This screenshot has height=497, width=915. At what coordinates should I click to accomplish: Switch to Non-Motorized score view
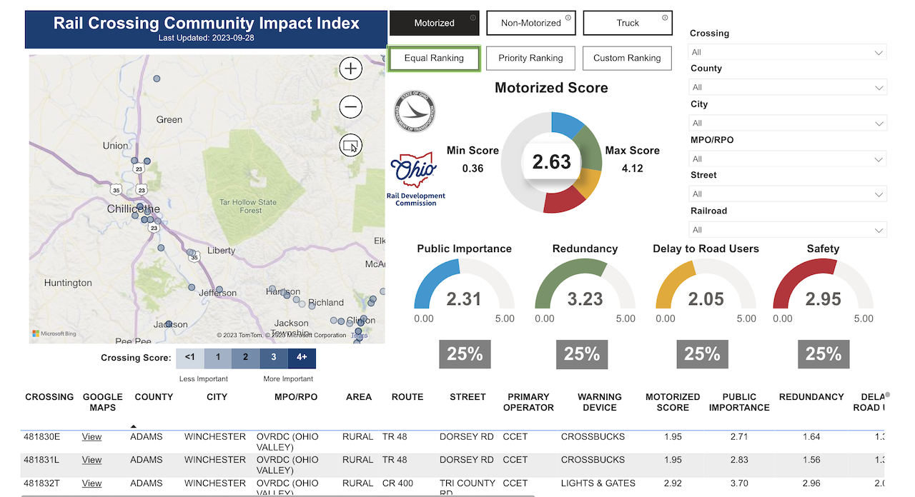tap(530, 24)
